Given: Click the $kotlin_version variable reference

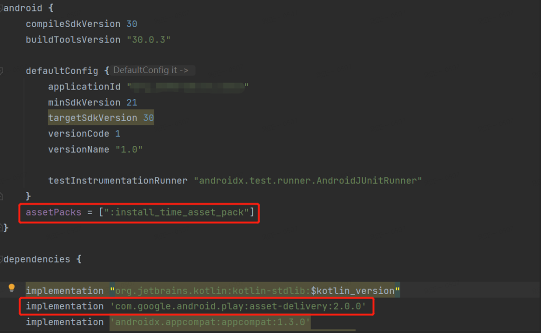Looking at the screenshot, I should [353, 290].
